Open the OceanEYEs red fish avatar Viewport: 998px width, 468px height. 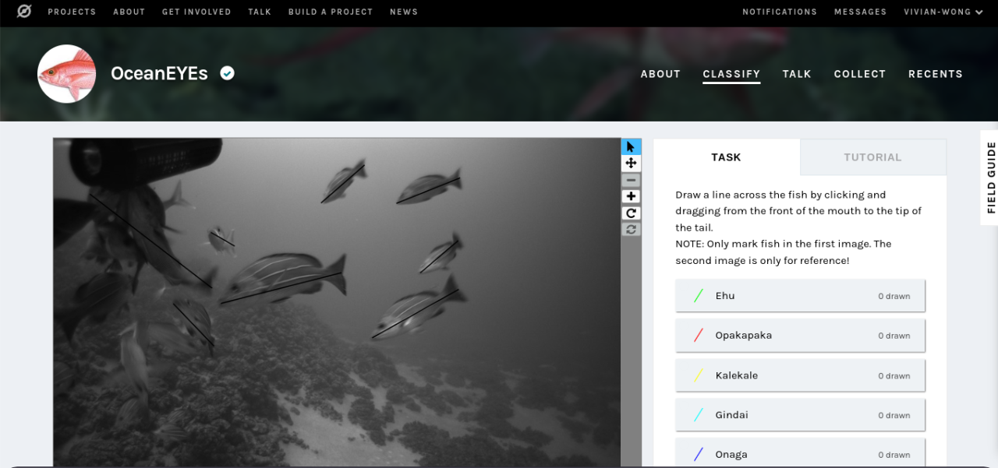67,74
